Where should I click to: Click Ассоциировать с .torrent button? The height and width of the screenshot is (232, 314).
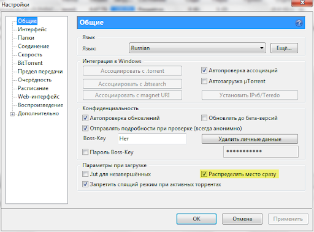pos(132,71)
